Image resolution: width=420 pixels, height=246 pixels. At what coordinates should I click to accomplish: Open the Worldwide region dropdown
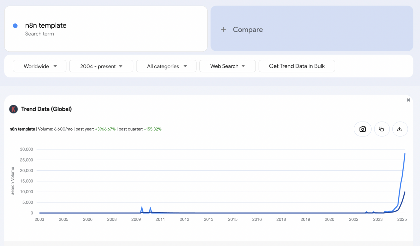pos(40,66)
